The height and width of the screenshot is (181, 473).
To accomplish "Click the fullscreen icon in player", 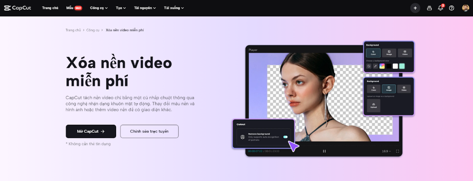I will (398, 151).
